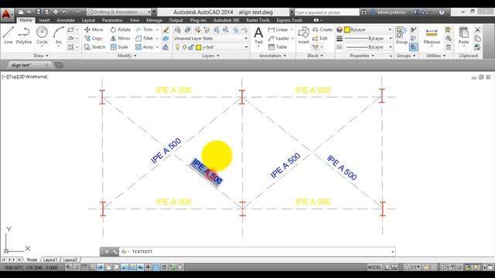Viewport: 495px width, 278px height.
Task: Click the Erase icon in Modify panel
Action: [166, 29]
